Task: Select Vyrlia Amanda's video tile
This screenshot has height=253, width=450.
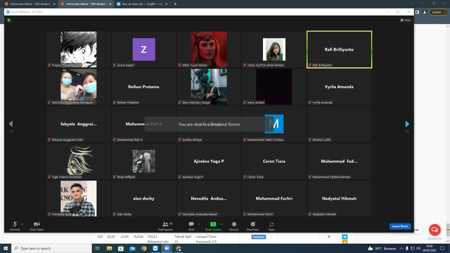Action: coord(339,86)
